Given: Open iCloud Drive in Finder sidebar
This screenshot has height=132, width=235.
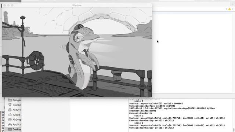Looking at the screenshot, I should tap(14, 115).
